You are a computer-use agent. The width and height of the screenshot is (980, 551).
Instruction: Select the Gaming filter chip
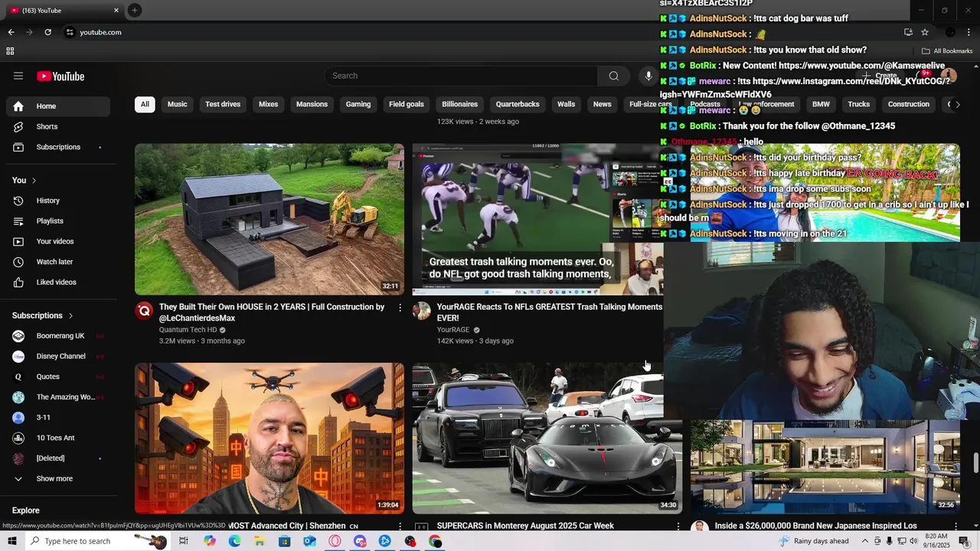358,104
